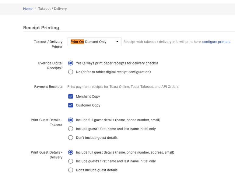Go to Home in the breadcrumb
This screenshot has width=235, height=183.
(28, 9)
